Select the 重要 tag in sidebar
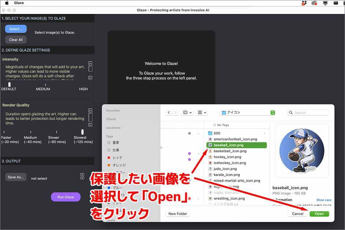 click(x=115, y=142)
